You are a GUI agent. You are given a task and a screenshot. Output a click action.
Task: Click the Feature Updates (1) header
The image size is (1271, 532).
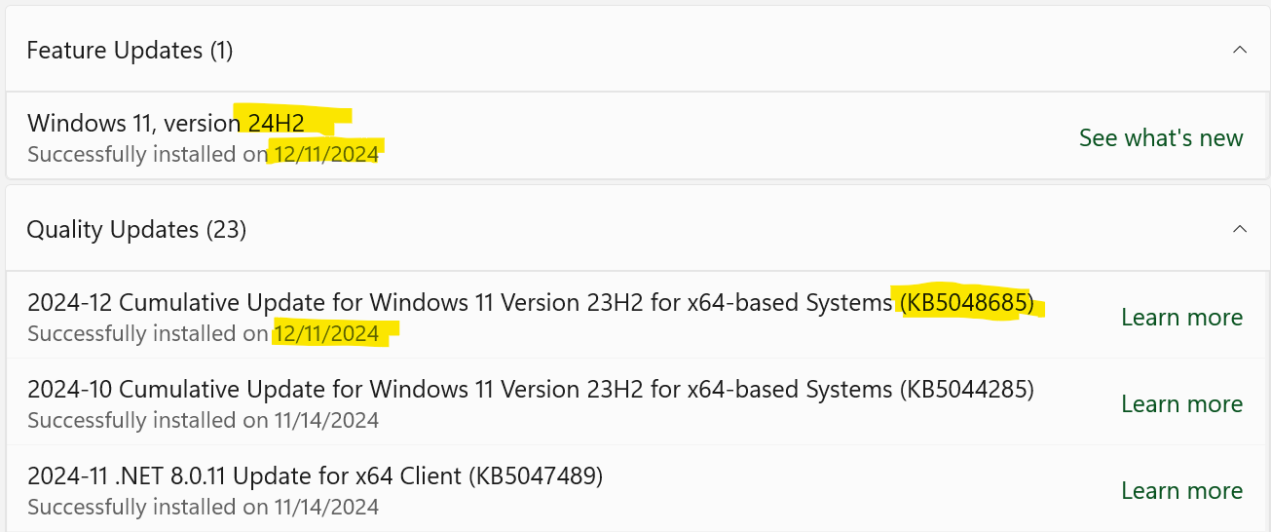coord(130,50)
